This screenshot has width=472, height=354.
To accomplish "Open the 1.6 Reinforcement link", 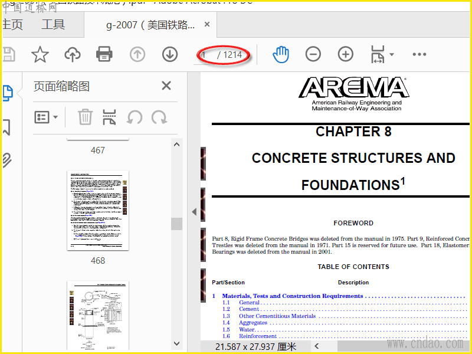I will [x=258, y=336].
